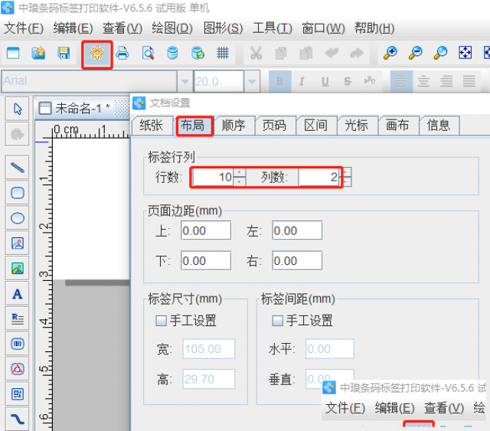Toggle the grid display icon
Image resolution: width=490 pixels, height=431 pixels.
(223, 53)
